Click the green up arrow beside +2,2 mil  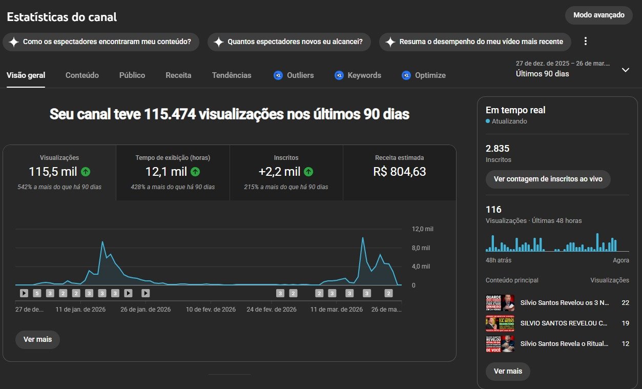308,172
